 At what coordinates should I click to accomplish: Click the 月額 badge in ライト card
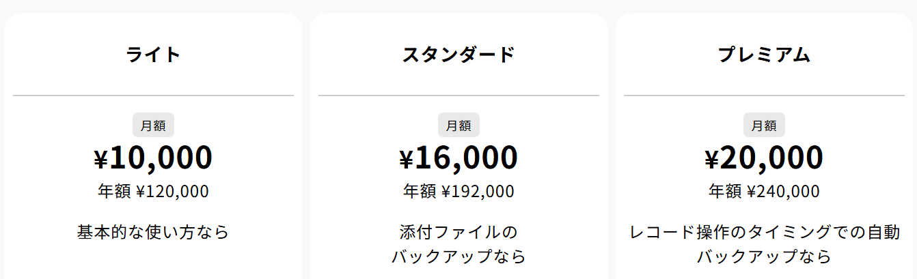coord(153,126)
